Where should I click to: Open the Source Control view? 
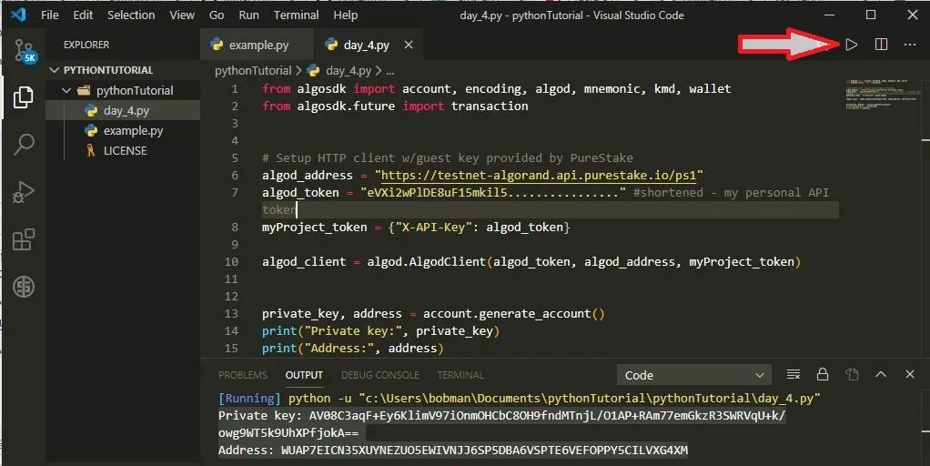(25, 51)
